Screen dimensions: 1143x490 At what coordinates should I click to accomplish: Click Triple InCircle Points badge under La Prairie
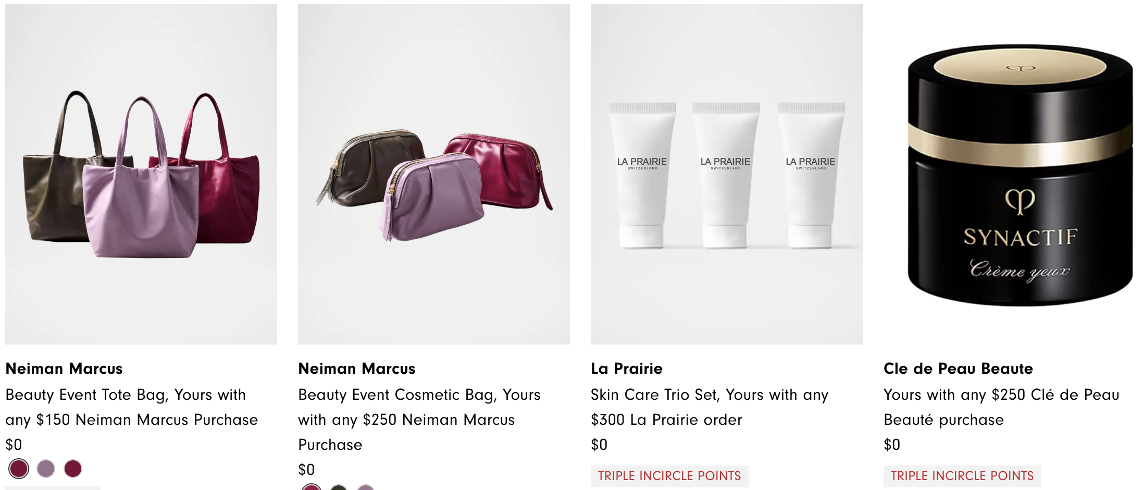[x=669, y=476]
